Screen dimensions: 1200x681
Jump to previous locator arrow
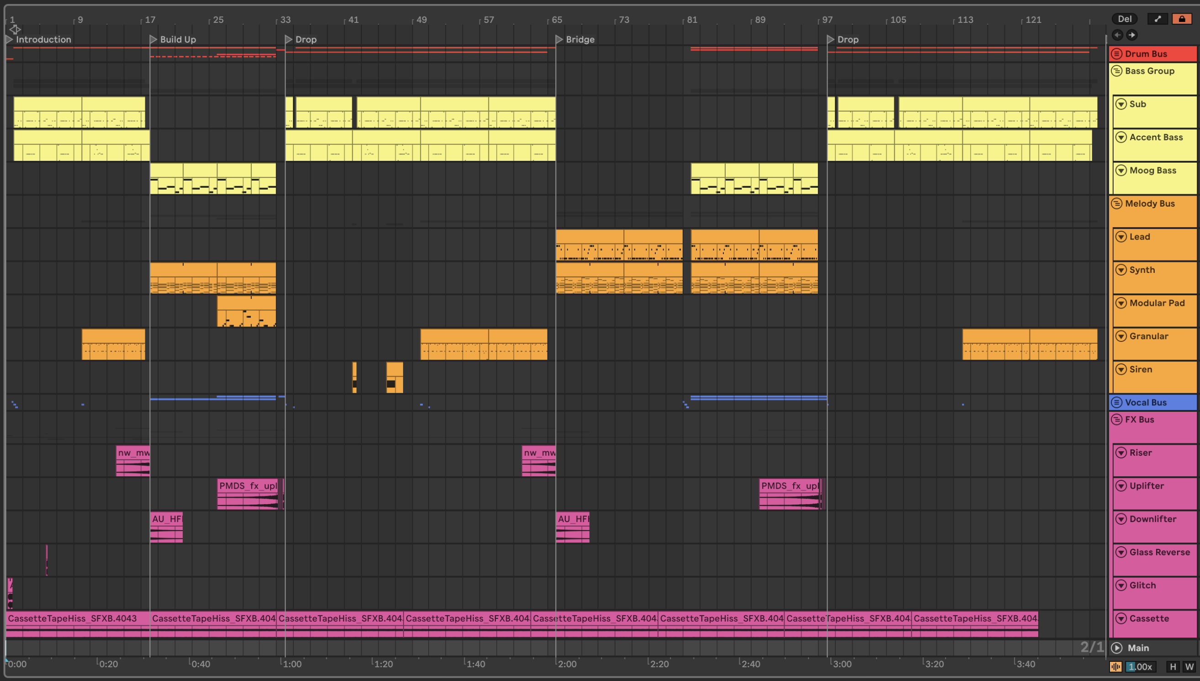[x=1117, y=35]
